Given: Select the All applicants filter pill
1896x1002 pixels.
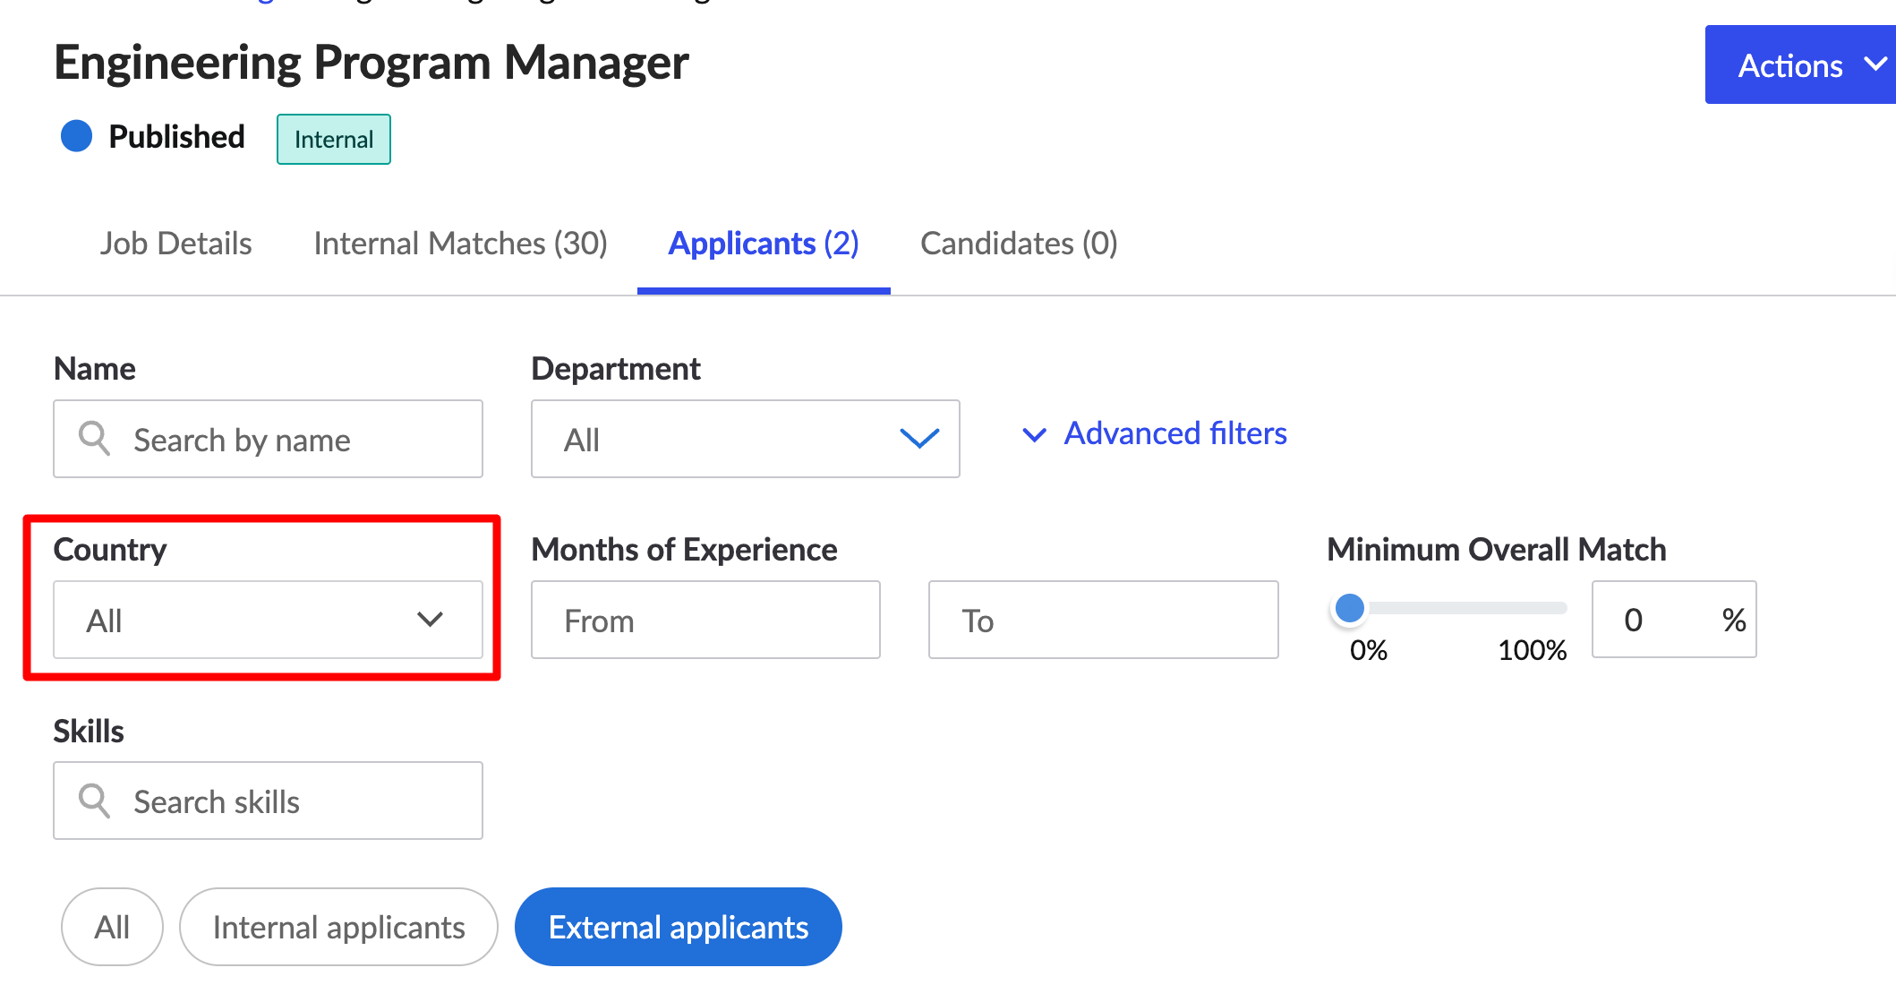Looking at the screenshot, I should 112,927.
